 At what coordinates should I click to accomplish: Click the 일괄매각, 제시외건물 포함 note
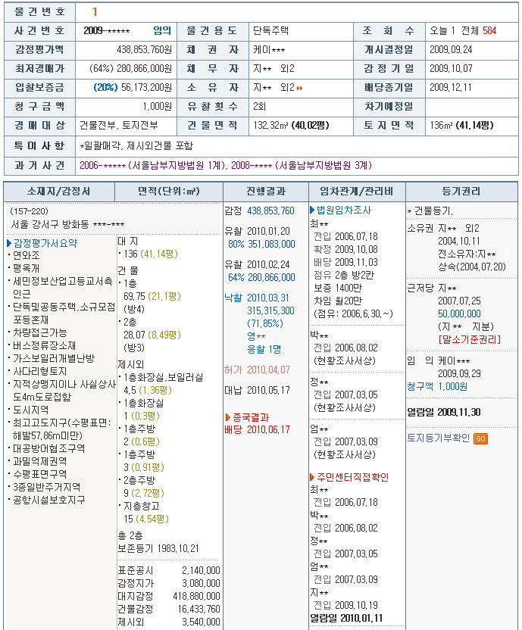coord(136,145)
